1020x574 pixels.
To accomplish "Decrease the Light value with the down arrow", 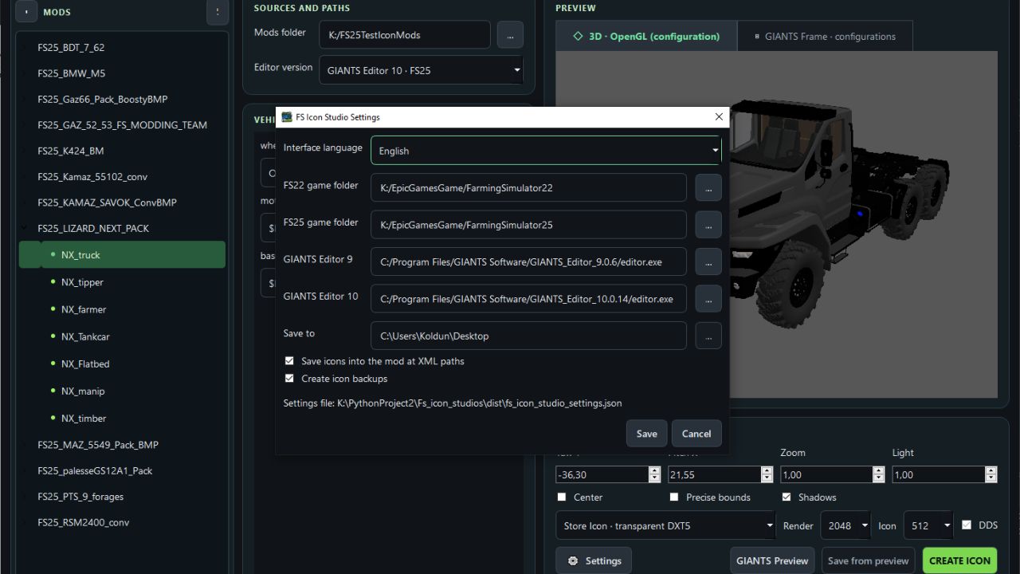I will pos(991,478).
